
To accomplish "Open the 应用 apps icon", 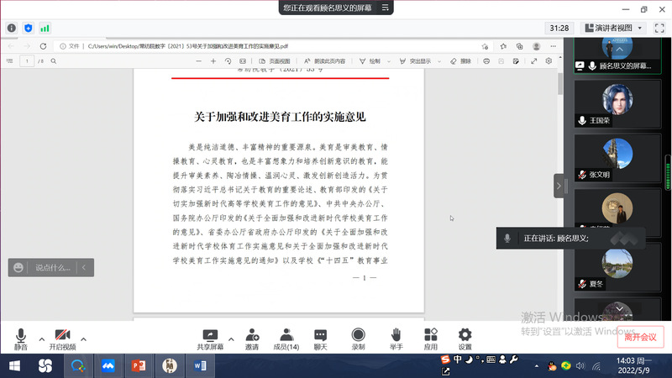I will coord(430,338).
